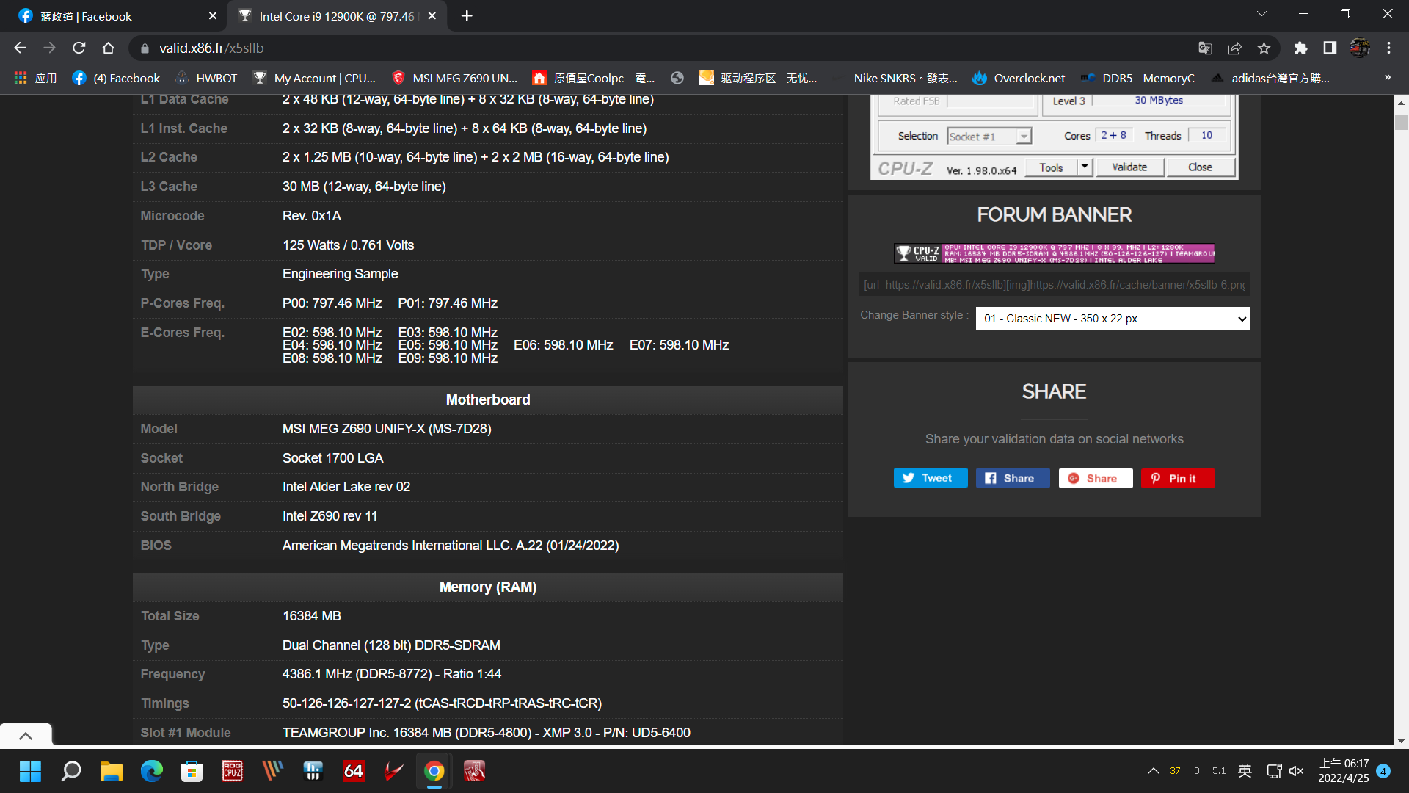Click the CPU-Z Validate button

click(x=1129, y=167)
